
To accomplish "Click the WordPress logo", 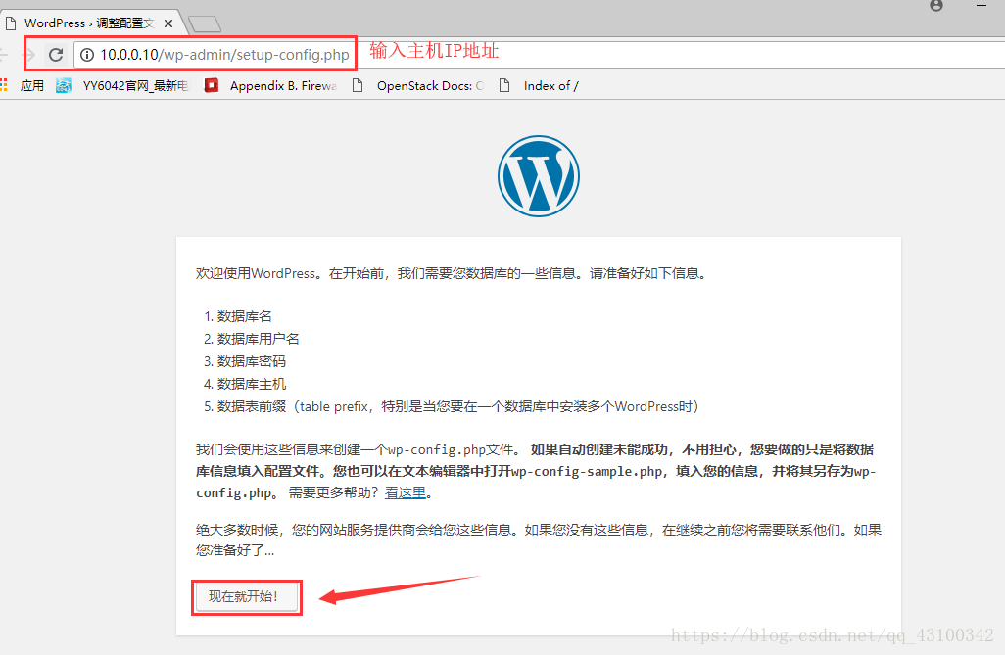I will point(539,175).
